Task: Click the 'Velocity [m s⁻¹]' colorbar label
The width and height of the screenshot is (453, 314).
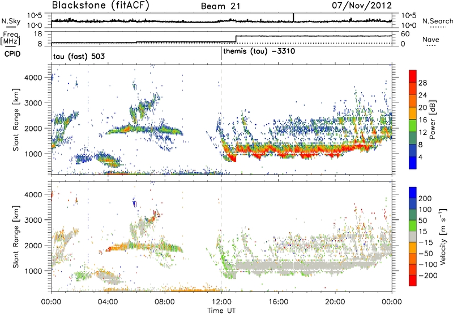Action: pyautogui.click(x=443, y=236)
